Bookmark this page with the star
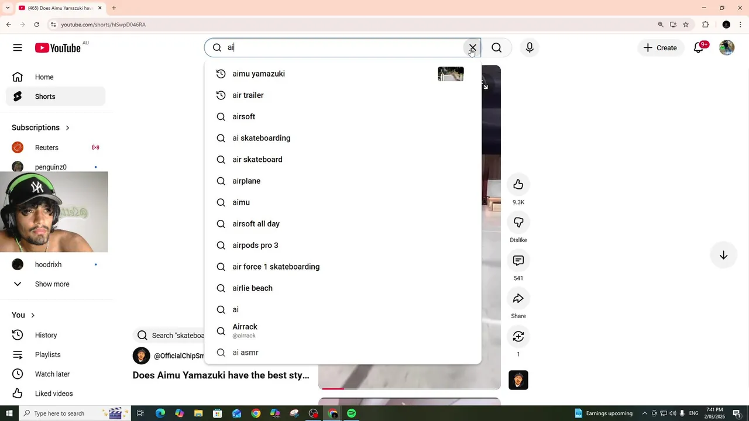 [686, 25]
